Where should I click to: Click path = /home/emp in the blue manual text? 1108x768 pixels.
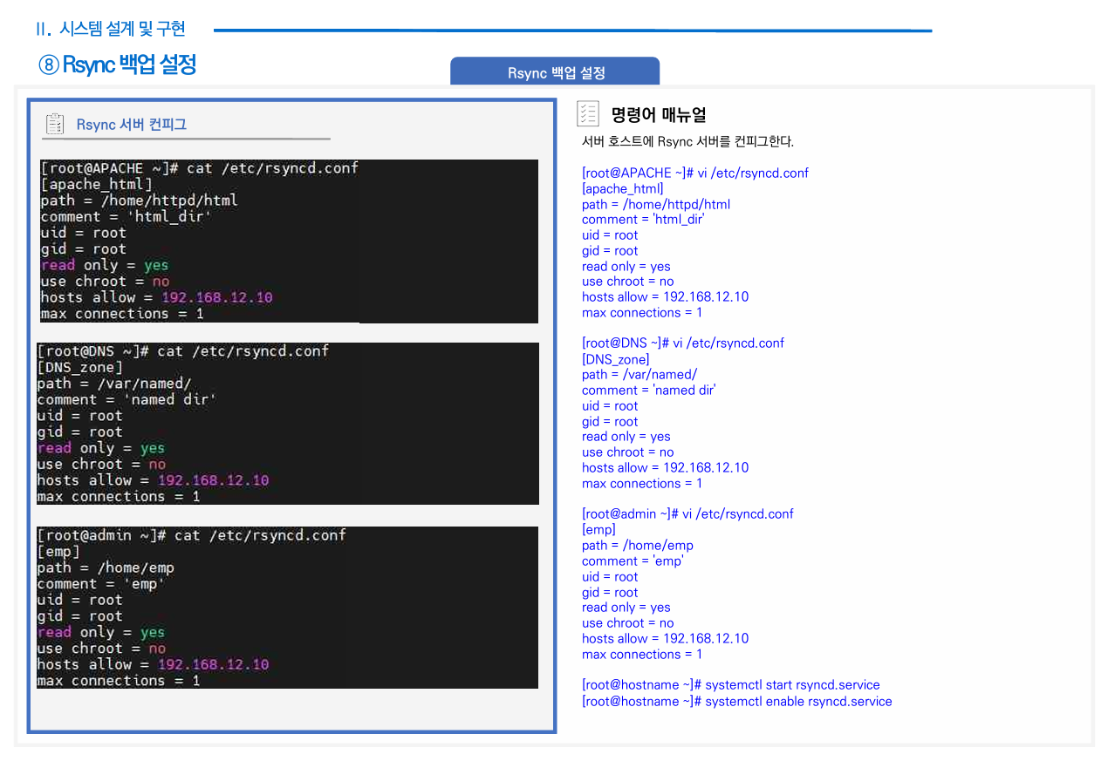(637, 545)
